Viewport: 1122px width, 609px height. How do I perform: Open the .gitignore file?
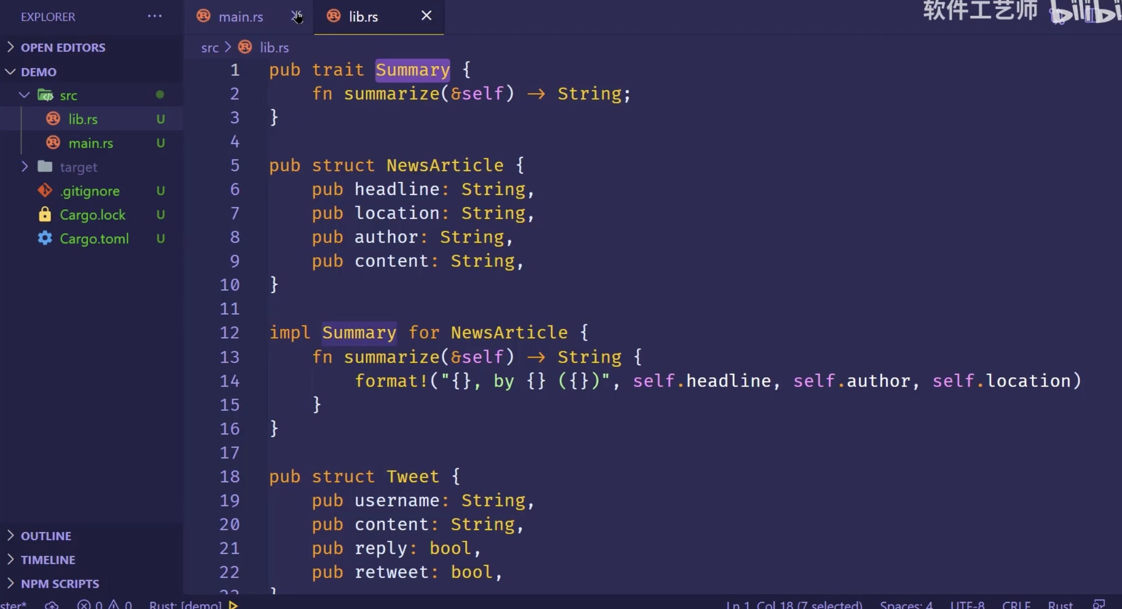tap(90, 191)
